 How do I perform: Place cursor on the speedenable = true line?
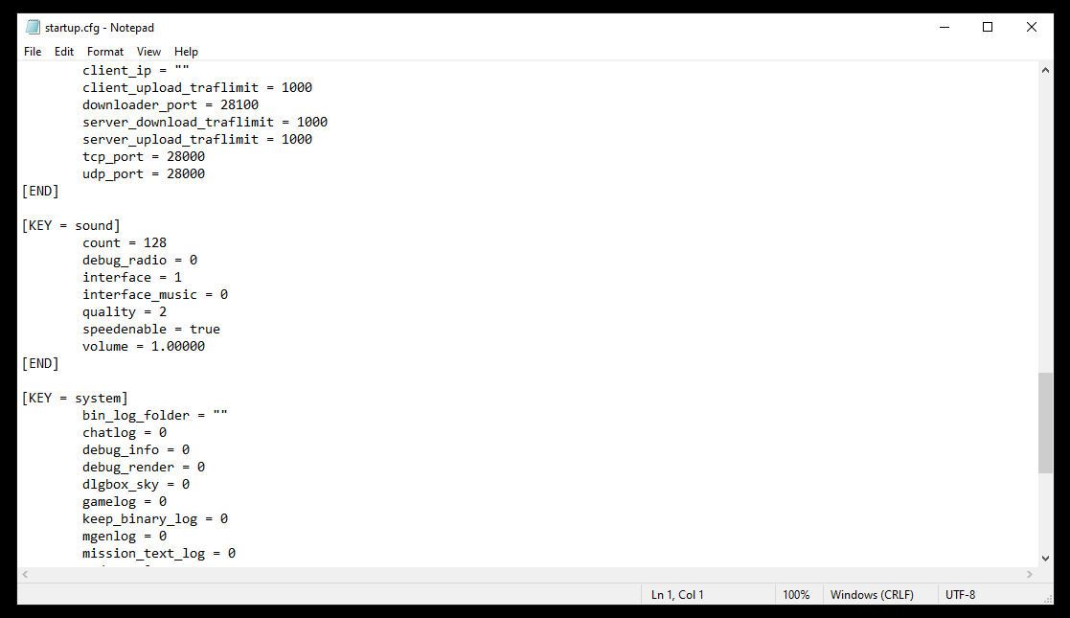click(150, 330)
